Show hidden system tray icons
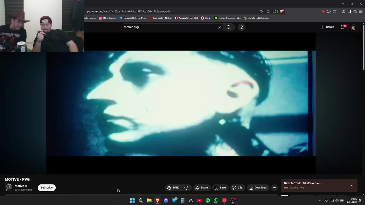Screen dimensions: 365x205 coord(320,200)
